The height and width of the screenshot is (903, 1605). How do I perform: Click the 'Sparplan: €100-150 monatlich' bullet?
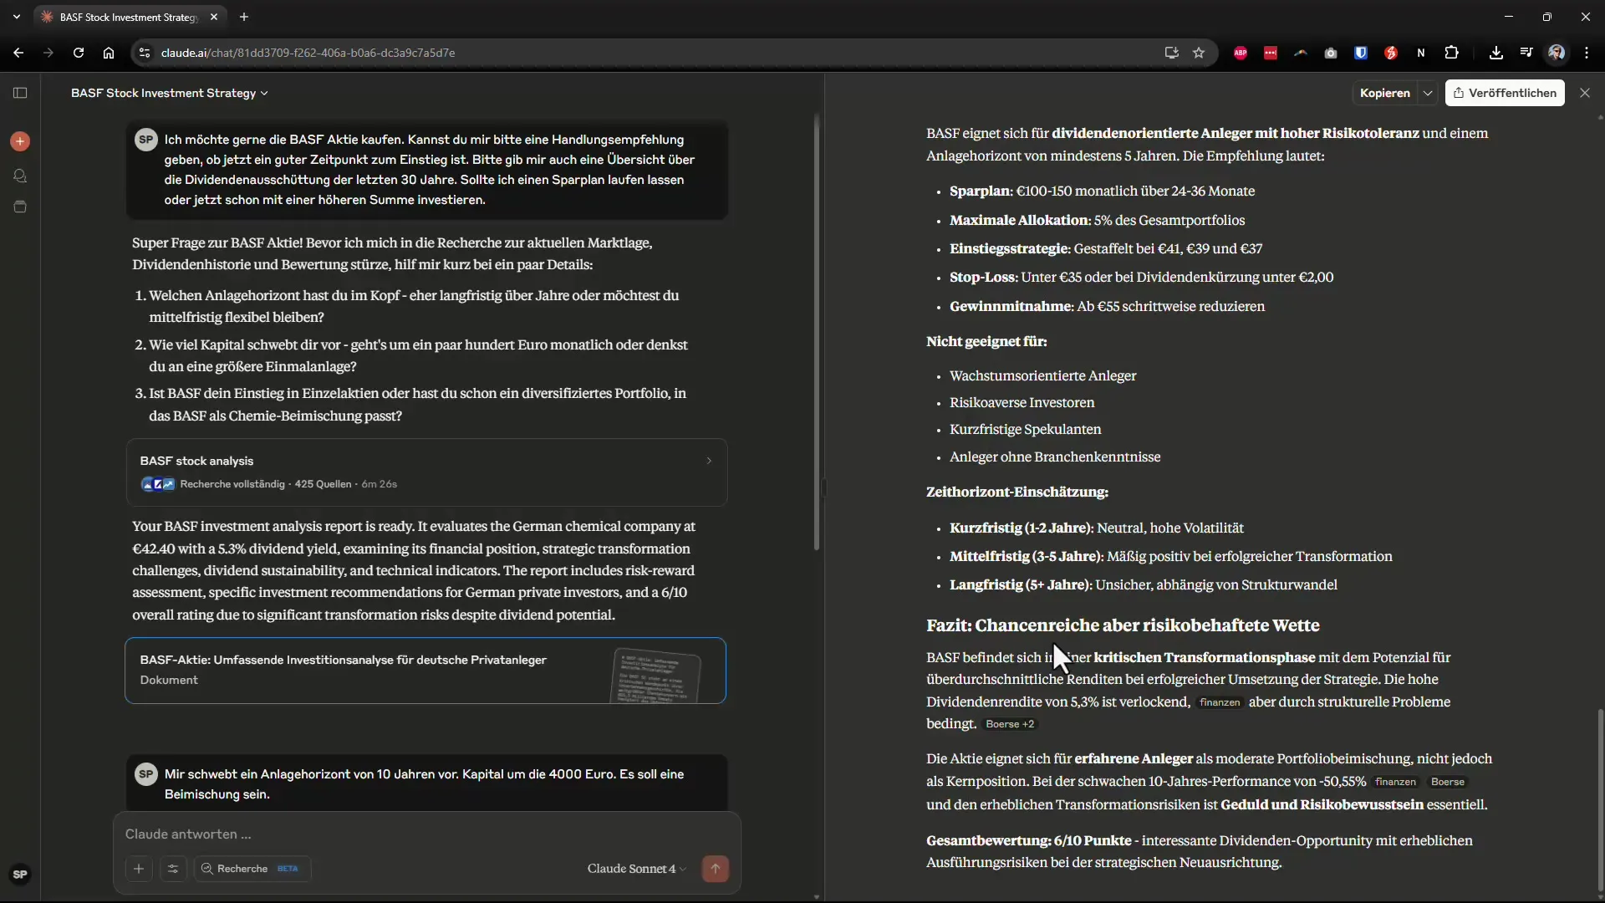point(1102,191)
